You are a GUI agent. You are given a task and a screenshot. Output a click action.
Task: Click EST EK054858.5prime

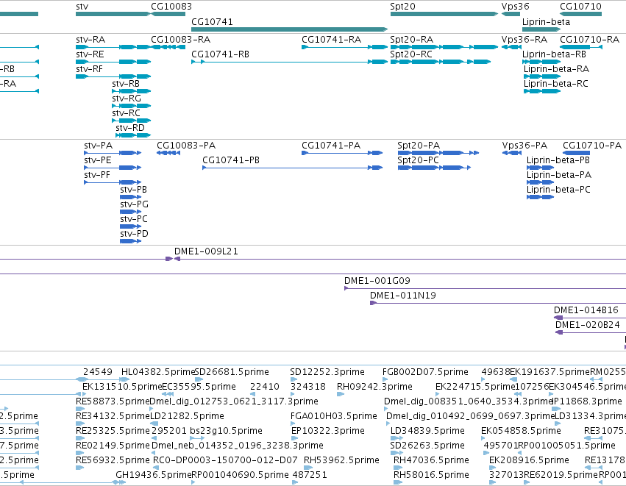click(x=484, y=438)
